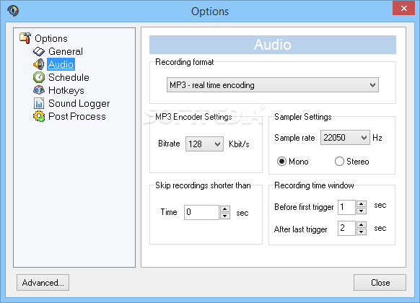Click the Close button
Viewport: 420px width, 303px height.
(x=380, y=282)
